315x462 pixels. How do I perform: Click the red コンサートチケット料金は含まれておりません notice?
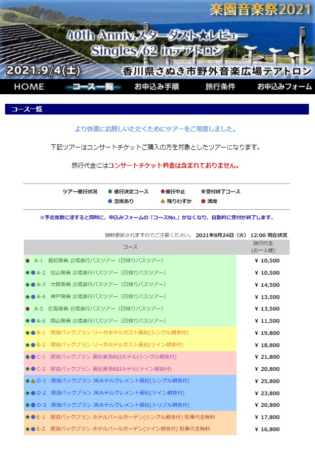174,166
